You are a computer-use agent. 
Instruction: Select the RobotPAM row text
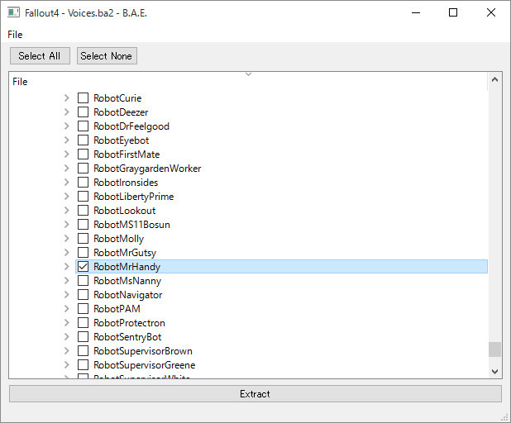coord(117,309)
